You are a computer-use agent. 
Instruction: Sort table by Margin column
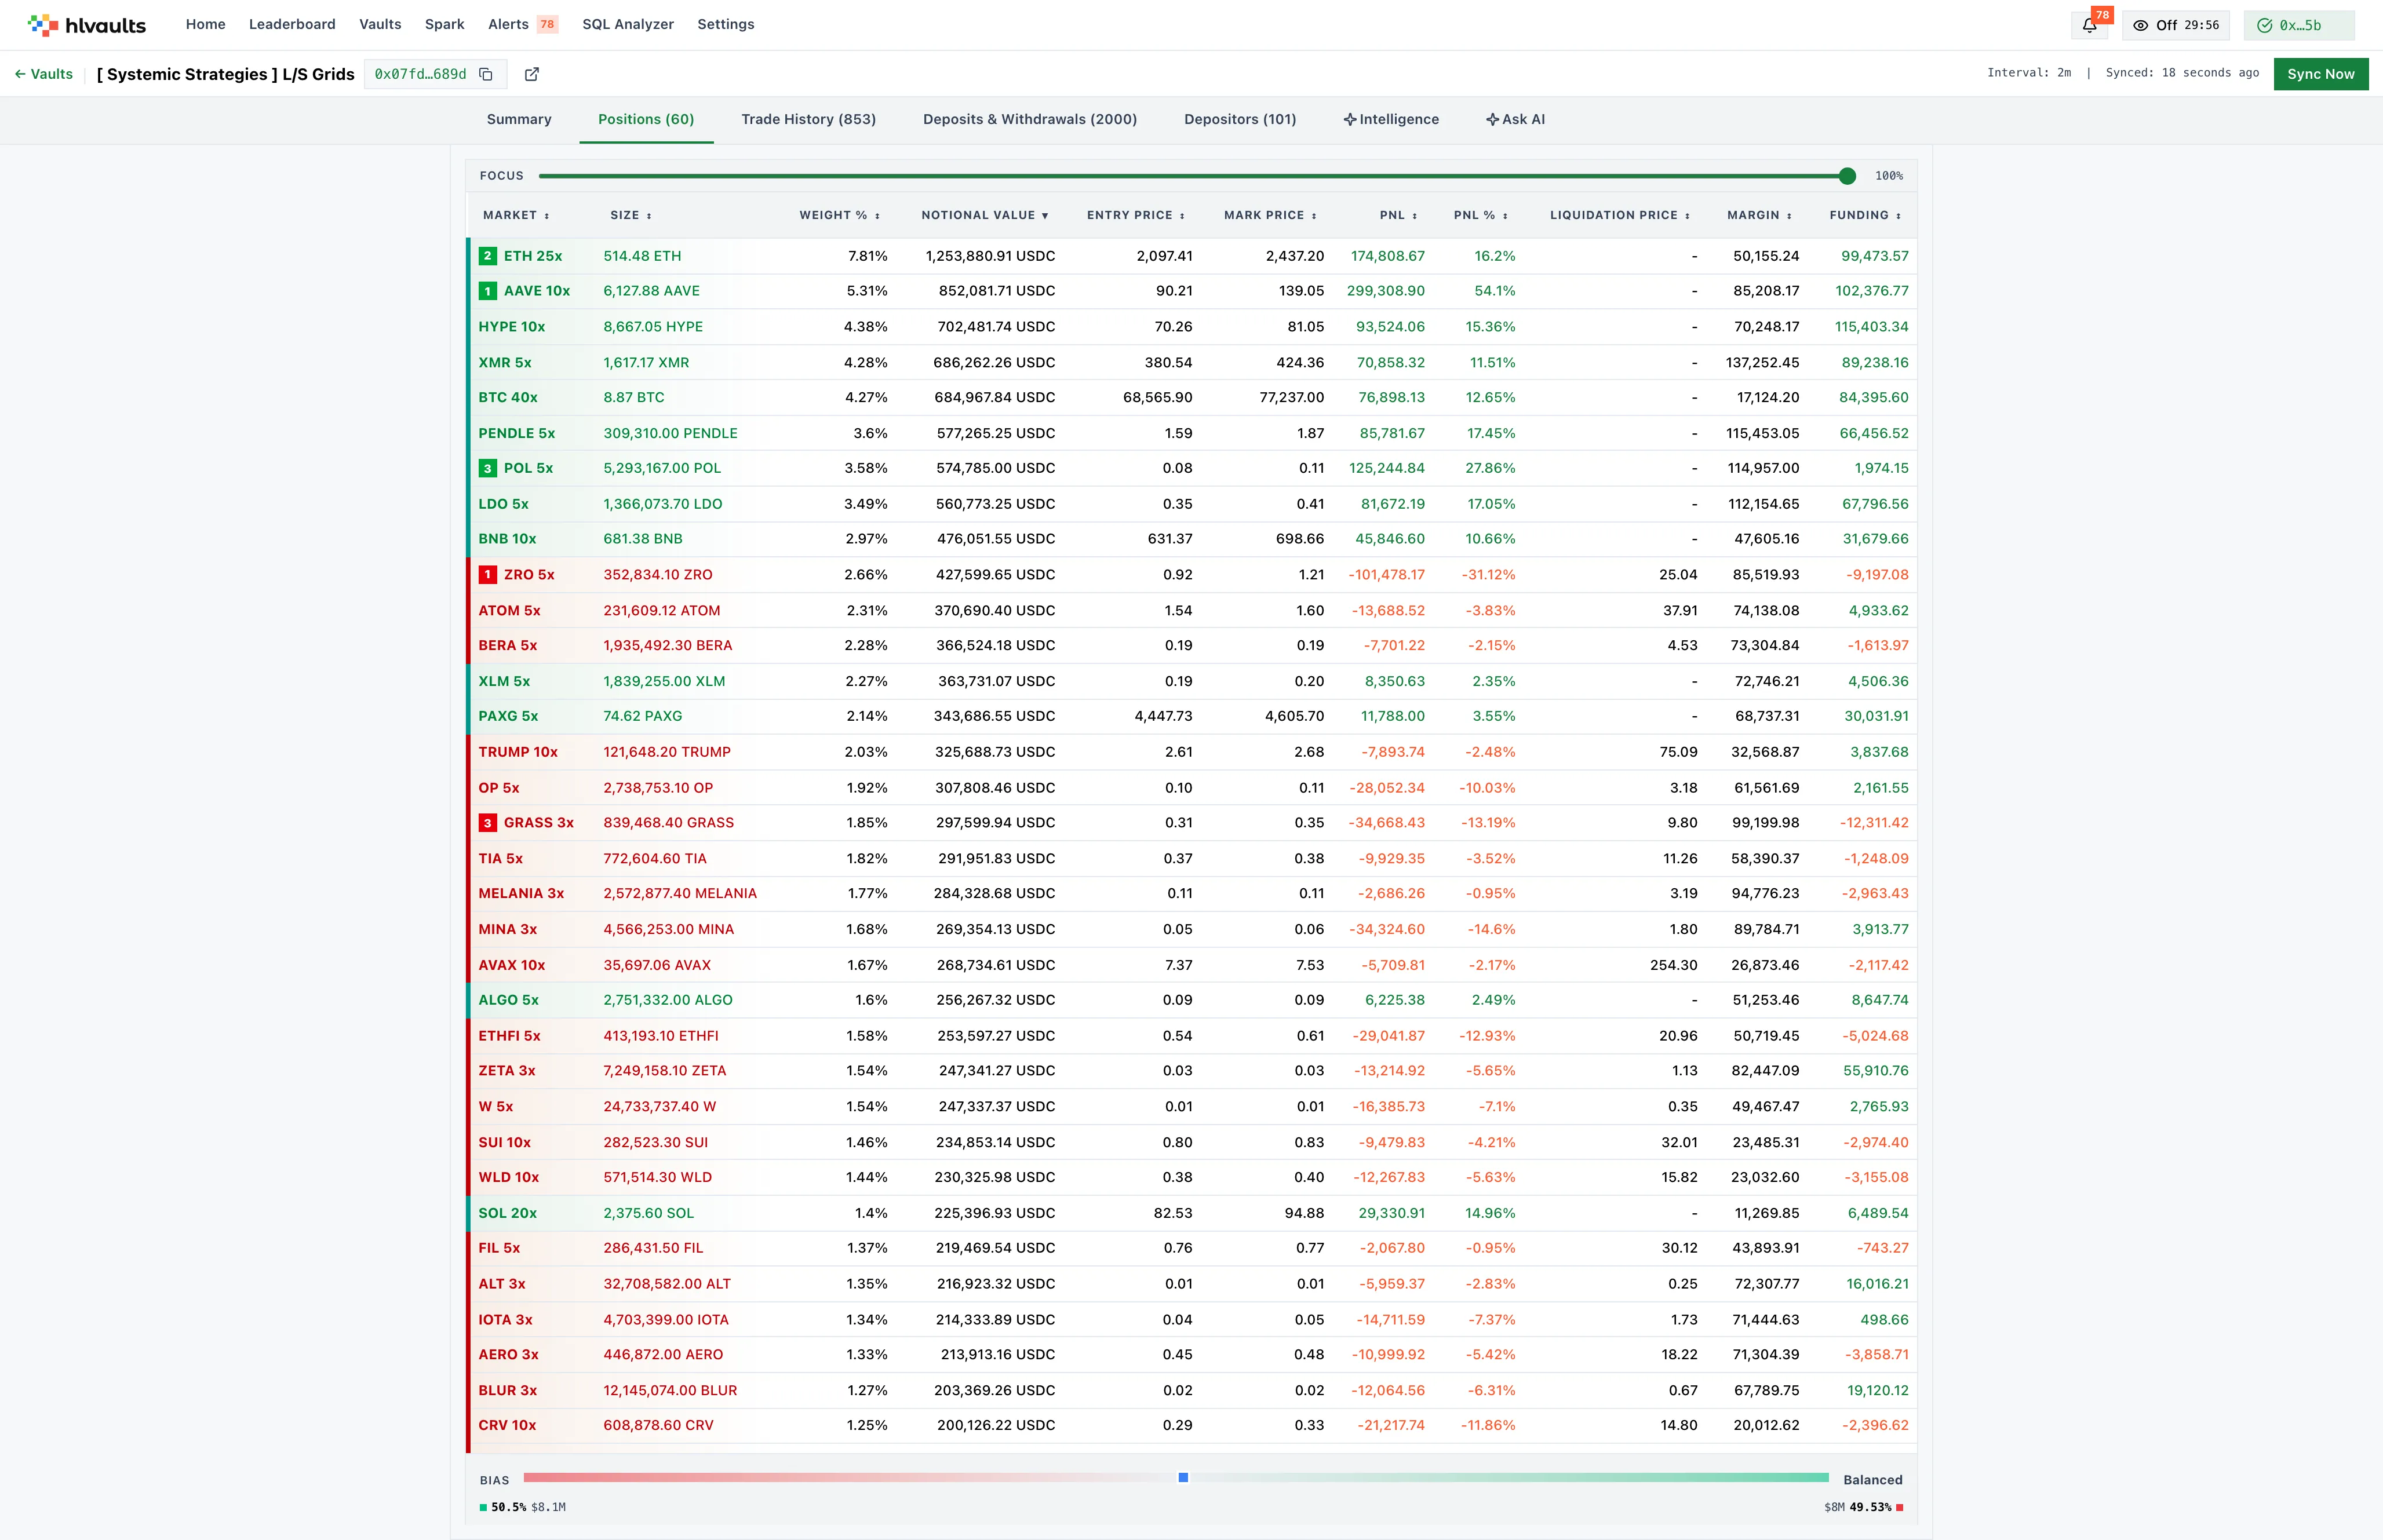coord(1760,215)
